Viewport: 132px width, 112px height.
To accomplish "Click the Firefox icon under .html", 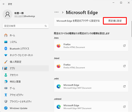I will (x=59, y=66).
